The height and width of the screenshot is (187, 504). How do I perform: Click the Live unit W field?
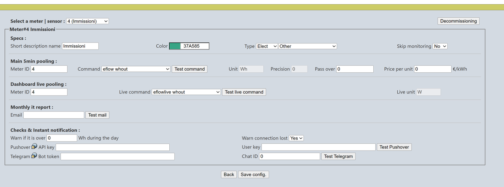428,92
